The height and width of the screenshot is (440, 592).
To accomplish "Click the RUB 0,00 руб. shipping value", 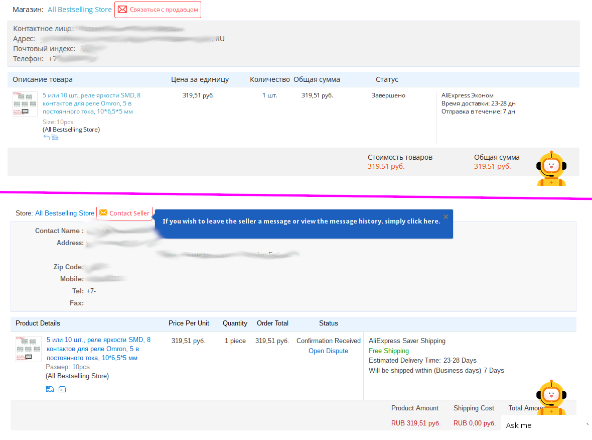I will [475, 423].
